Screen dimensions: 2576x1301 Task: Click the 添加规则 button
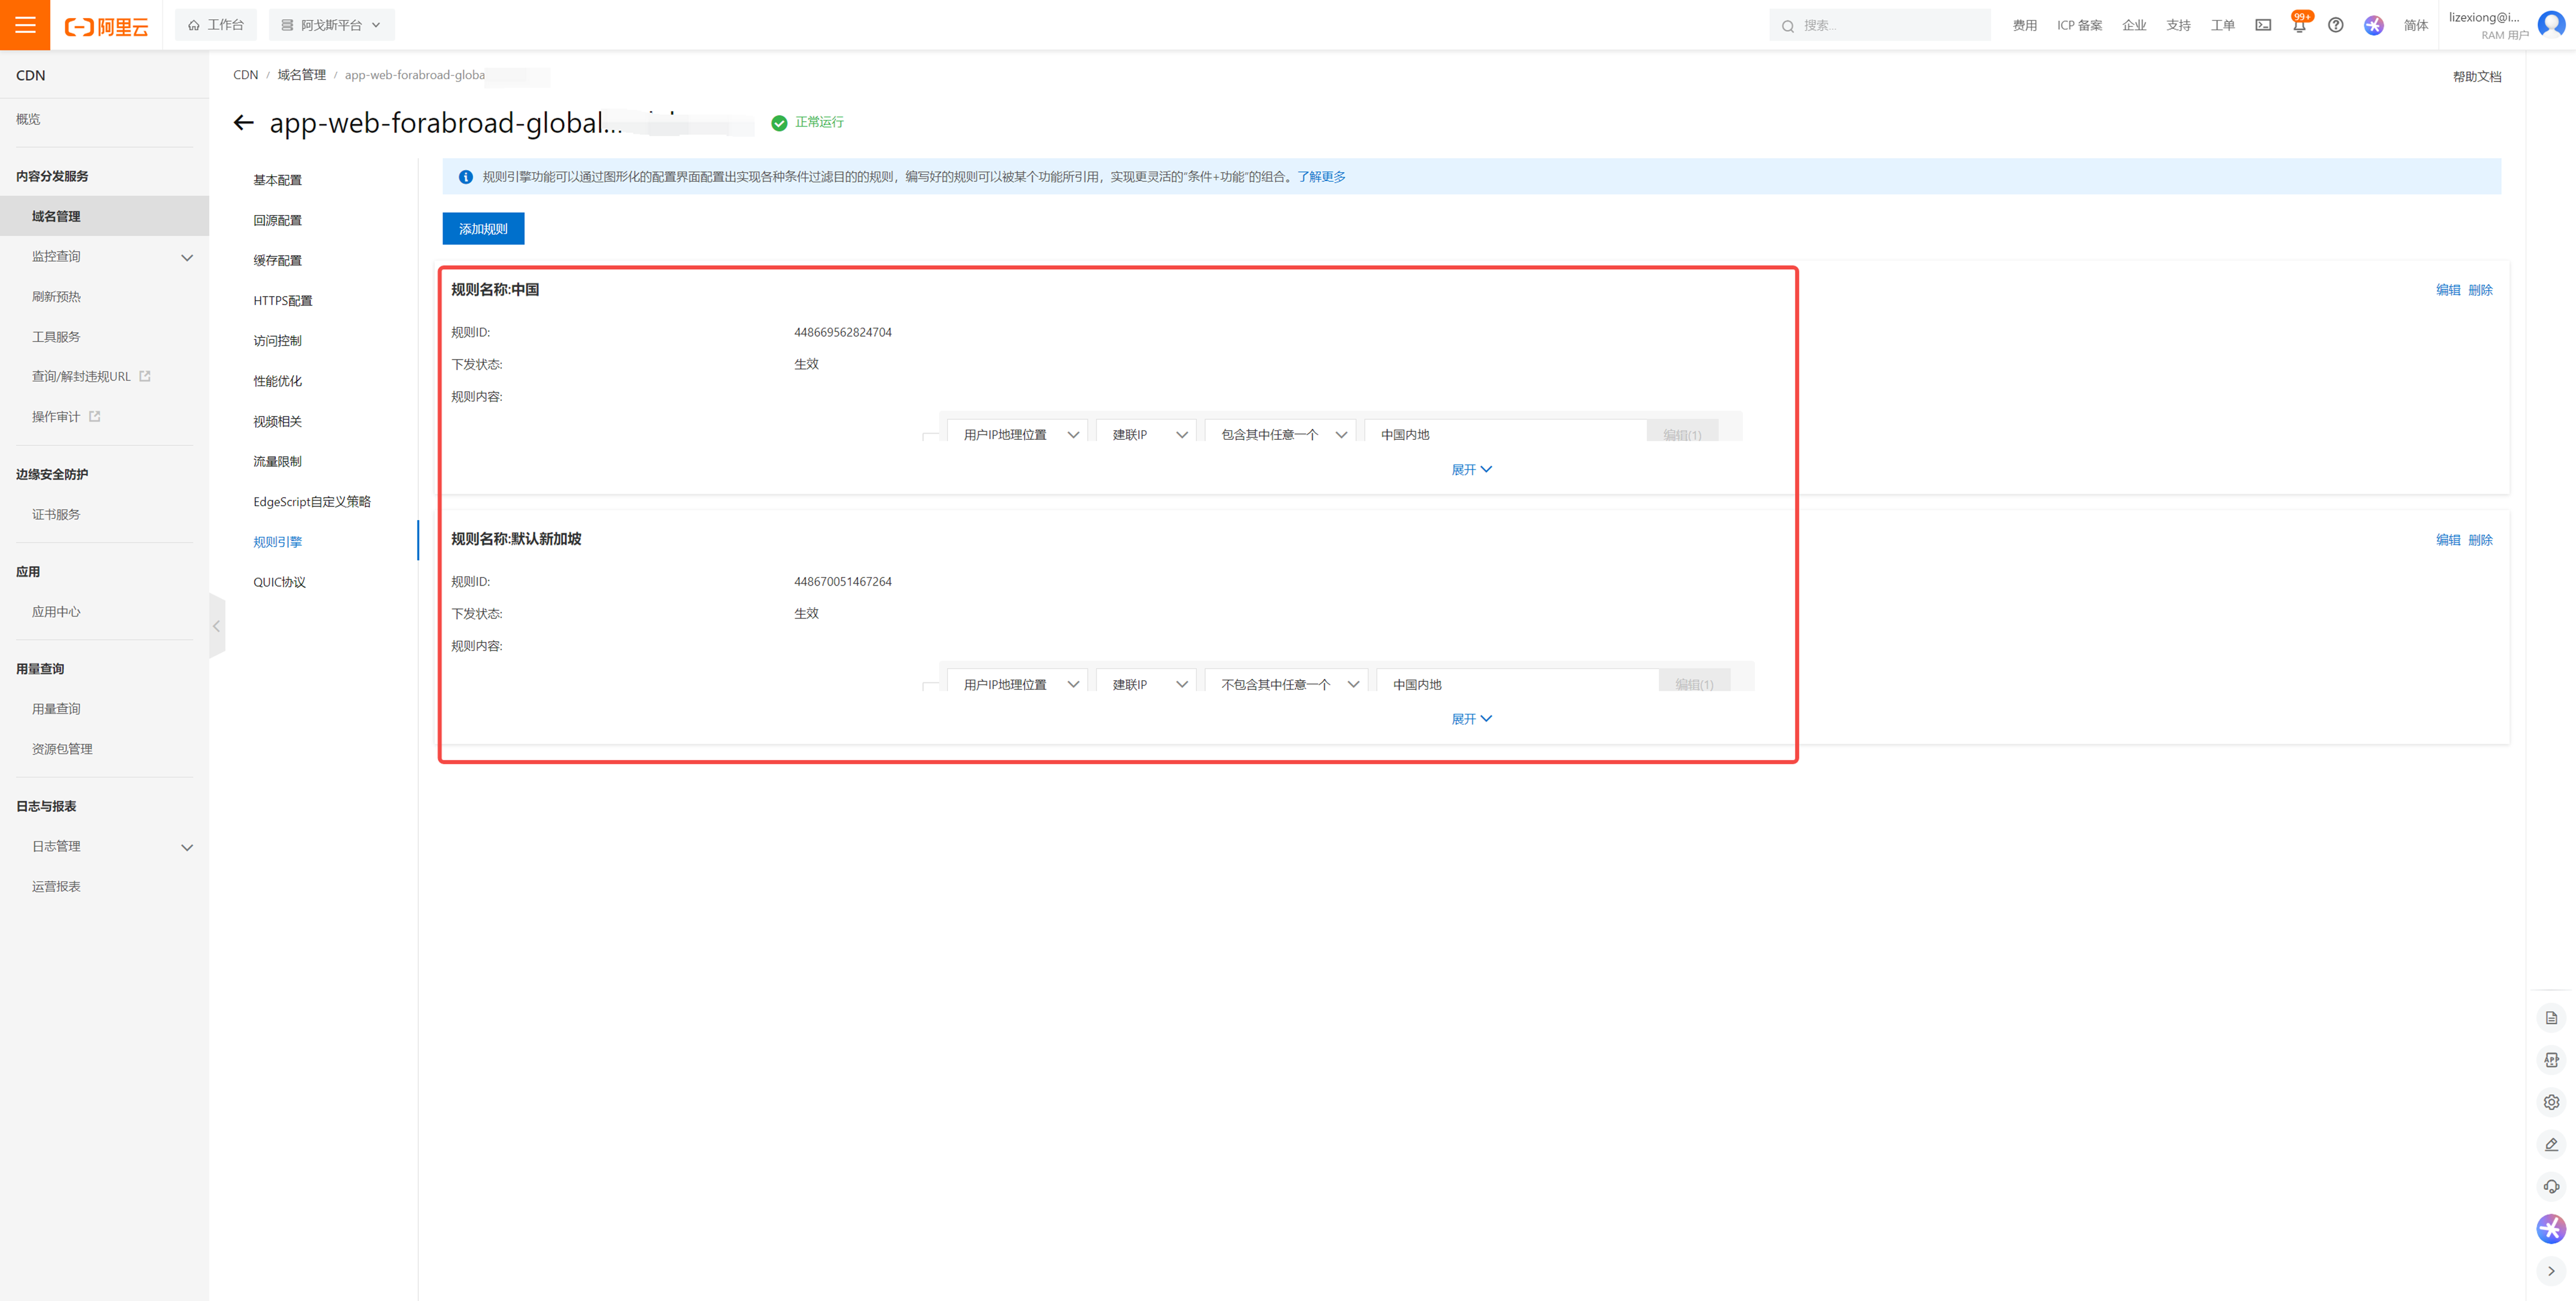tap(483, 229)
